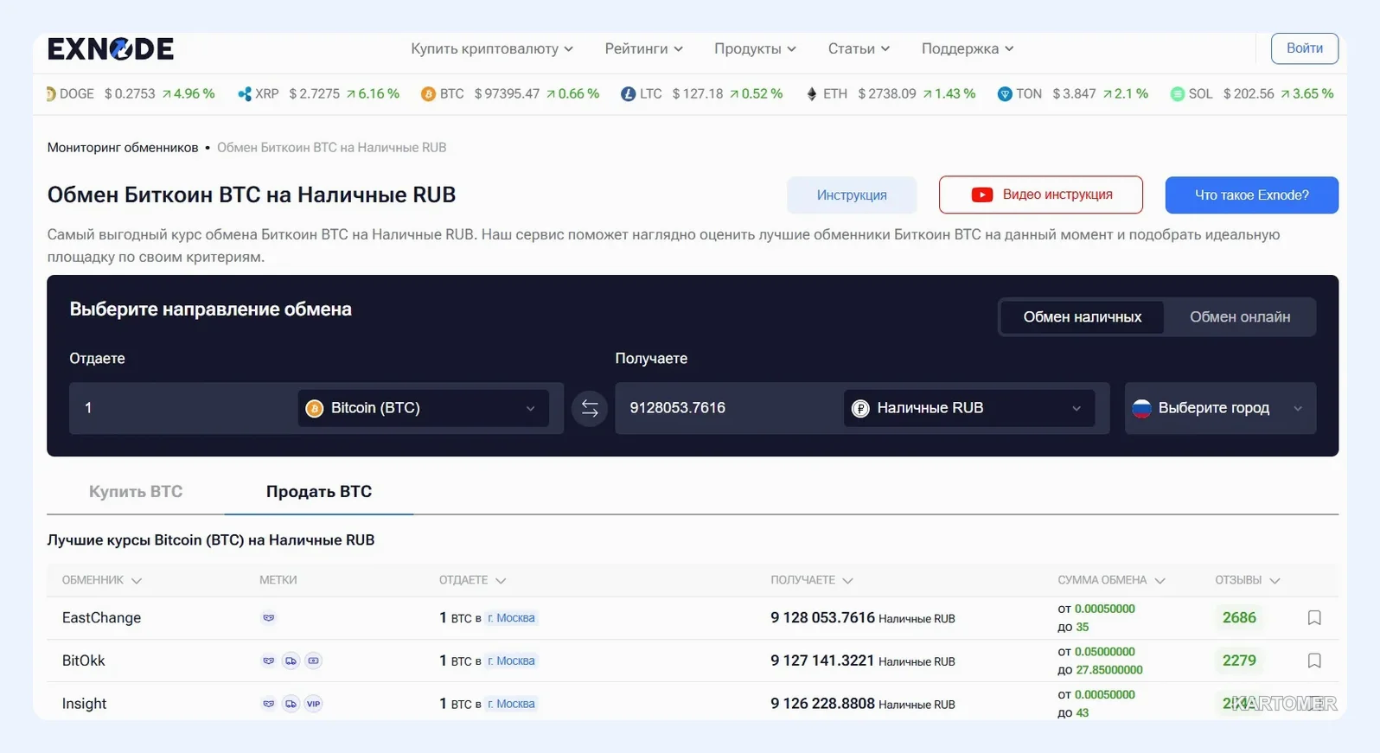Click the BTC ticker coin icon

point(428,93)
